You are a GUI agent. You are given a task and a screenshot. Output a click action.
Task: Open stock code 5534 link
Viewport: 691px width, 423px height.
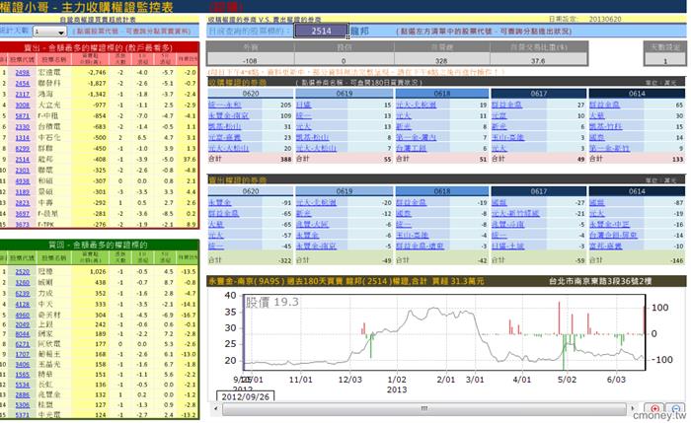click(23, 385)
